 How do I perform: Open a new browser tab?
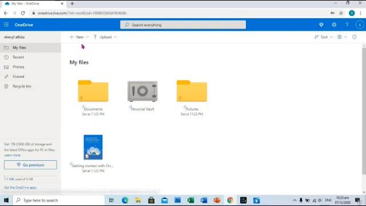[72, 3]
